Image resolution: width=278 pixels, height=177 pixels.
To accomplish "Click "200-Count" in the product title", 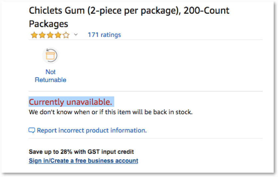I will click(207, 11).
